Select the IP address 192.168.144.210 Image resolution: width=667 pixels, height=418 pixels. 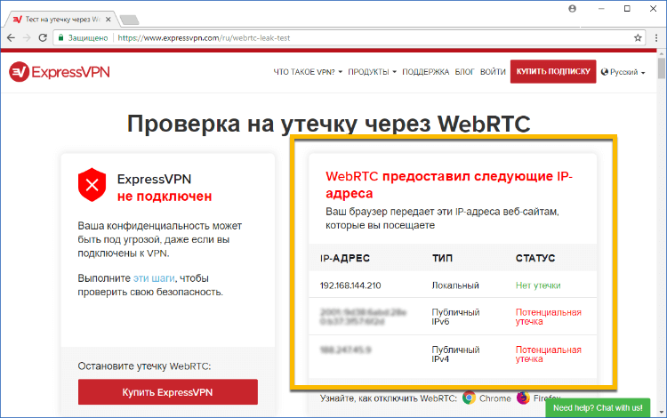coord(350,285)
